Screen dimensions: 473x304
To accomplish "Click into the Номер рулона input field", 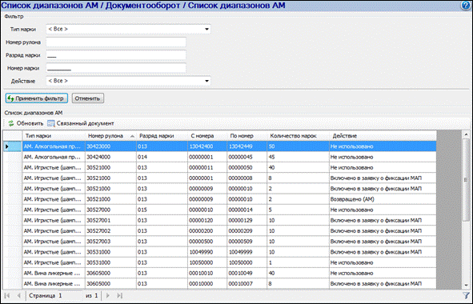I will coord(116,42).
